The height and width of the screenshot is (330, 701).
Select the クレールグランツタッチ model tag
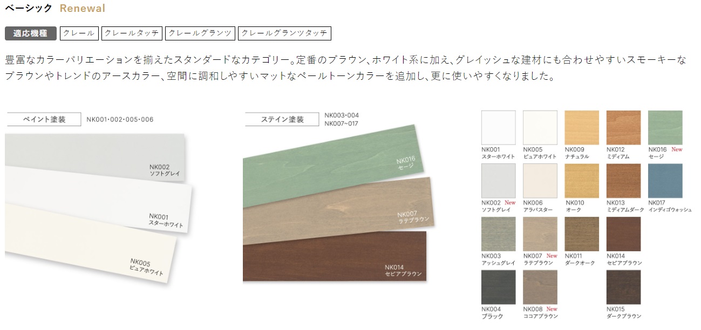(x=284, y=33)
